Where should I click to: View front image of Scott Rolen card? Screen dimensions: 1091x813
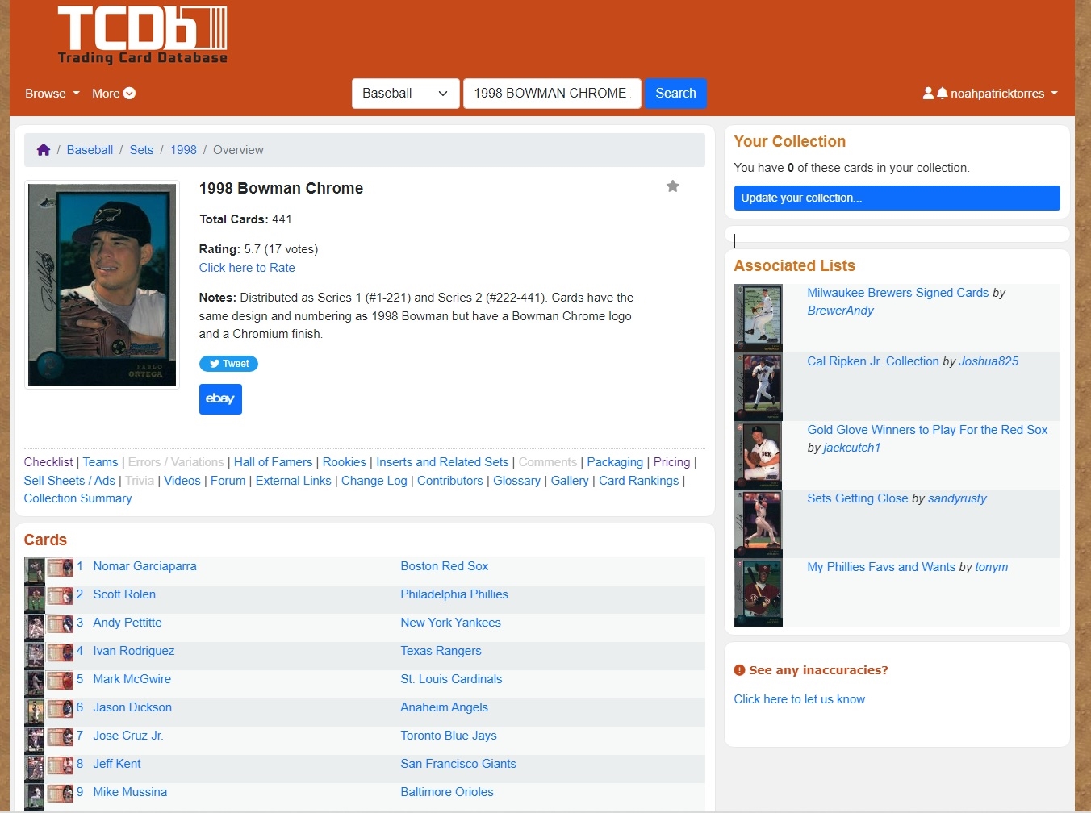pyautogui.click(x=35, y=599)
